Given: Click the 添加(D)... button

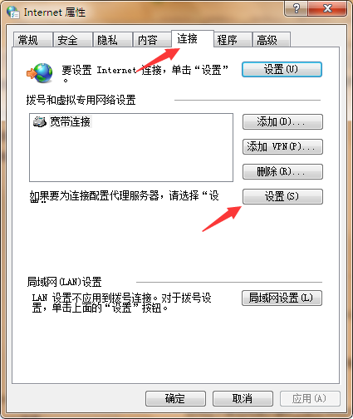Looking at the screenshot, I should point(282,121).
